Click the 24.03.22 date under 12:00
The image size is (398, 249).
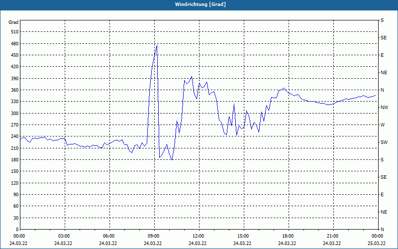click(197, 244)
